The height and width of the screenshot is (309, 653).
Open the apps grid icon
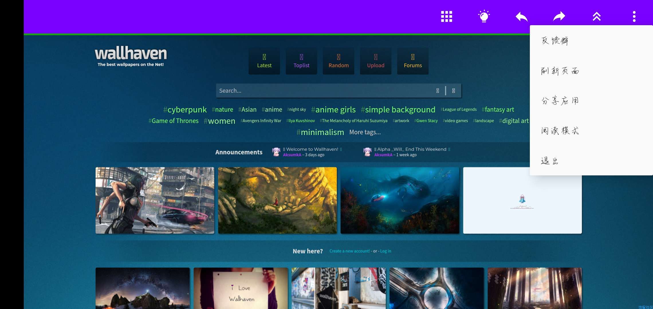click(447, 17)
